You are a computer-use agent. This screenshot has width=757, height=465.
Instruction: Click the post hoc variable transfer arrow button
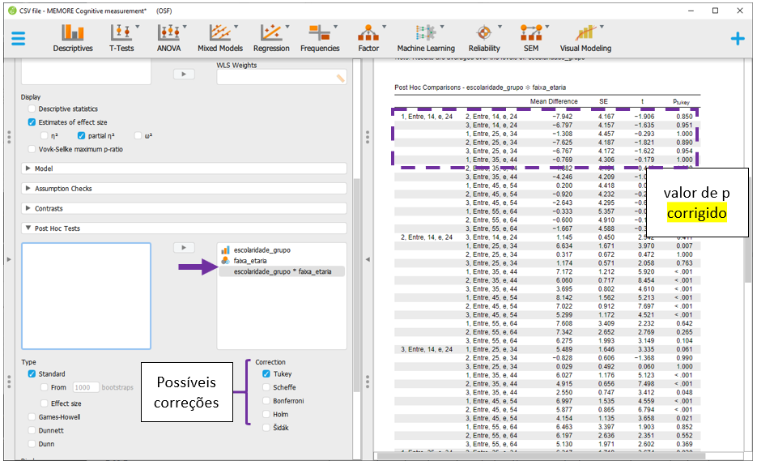184,248
